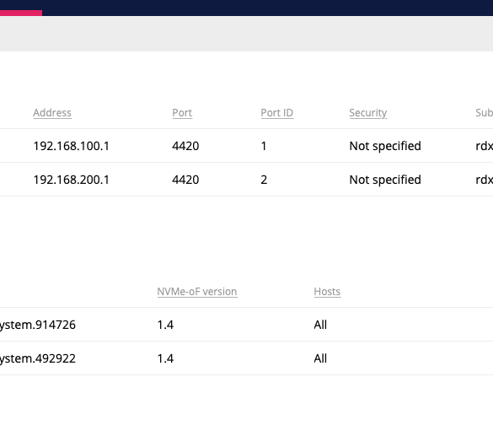
Task: Open the subsystem ending in 492922
Action: pyautogui.click(x=38, y=358)
